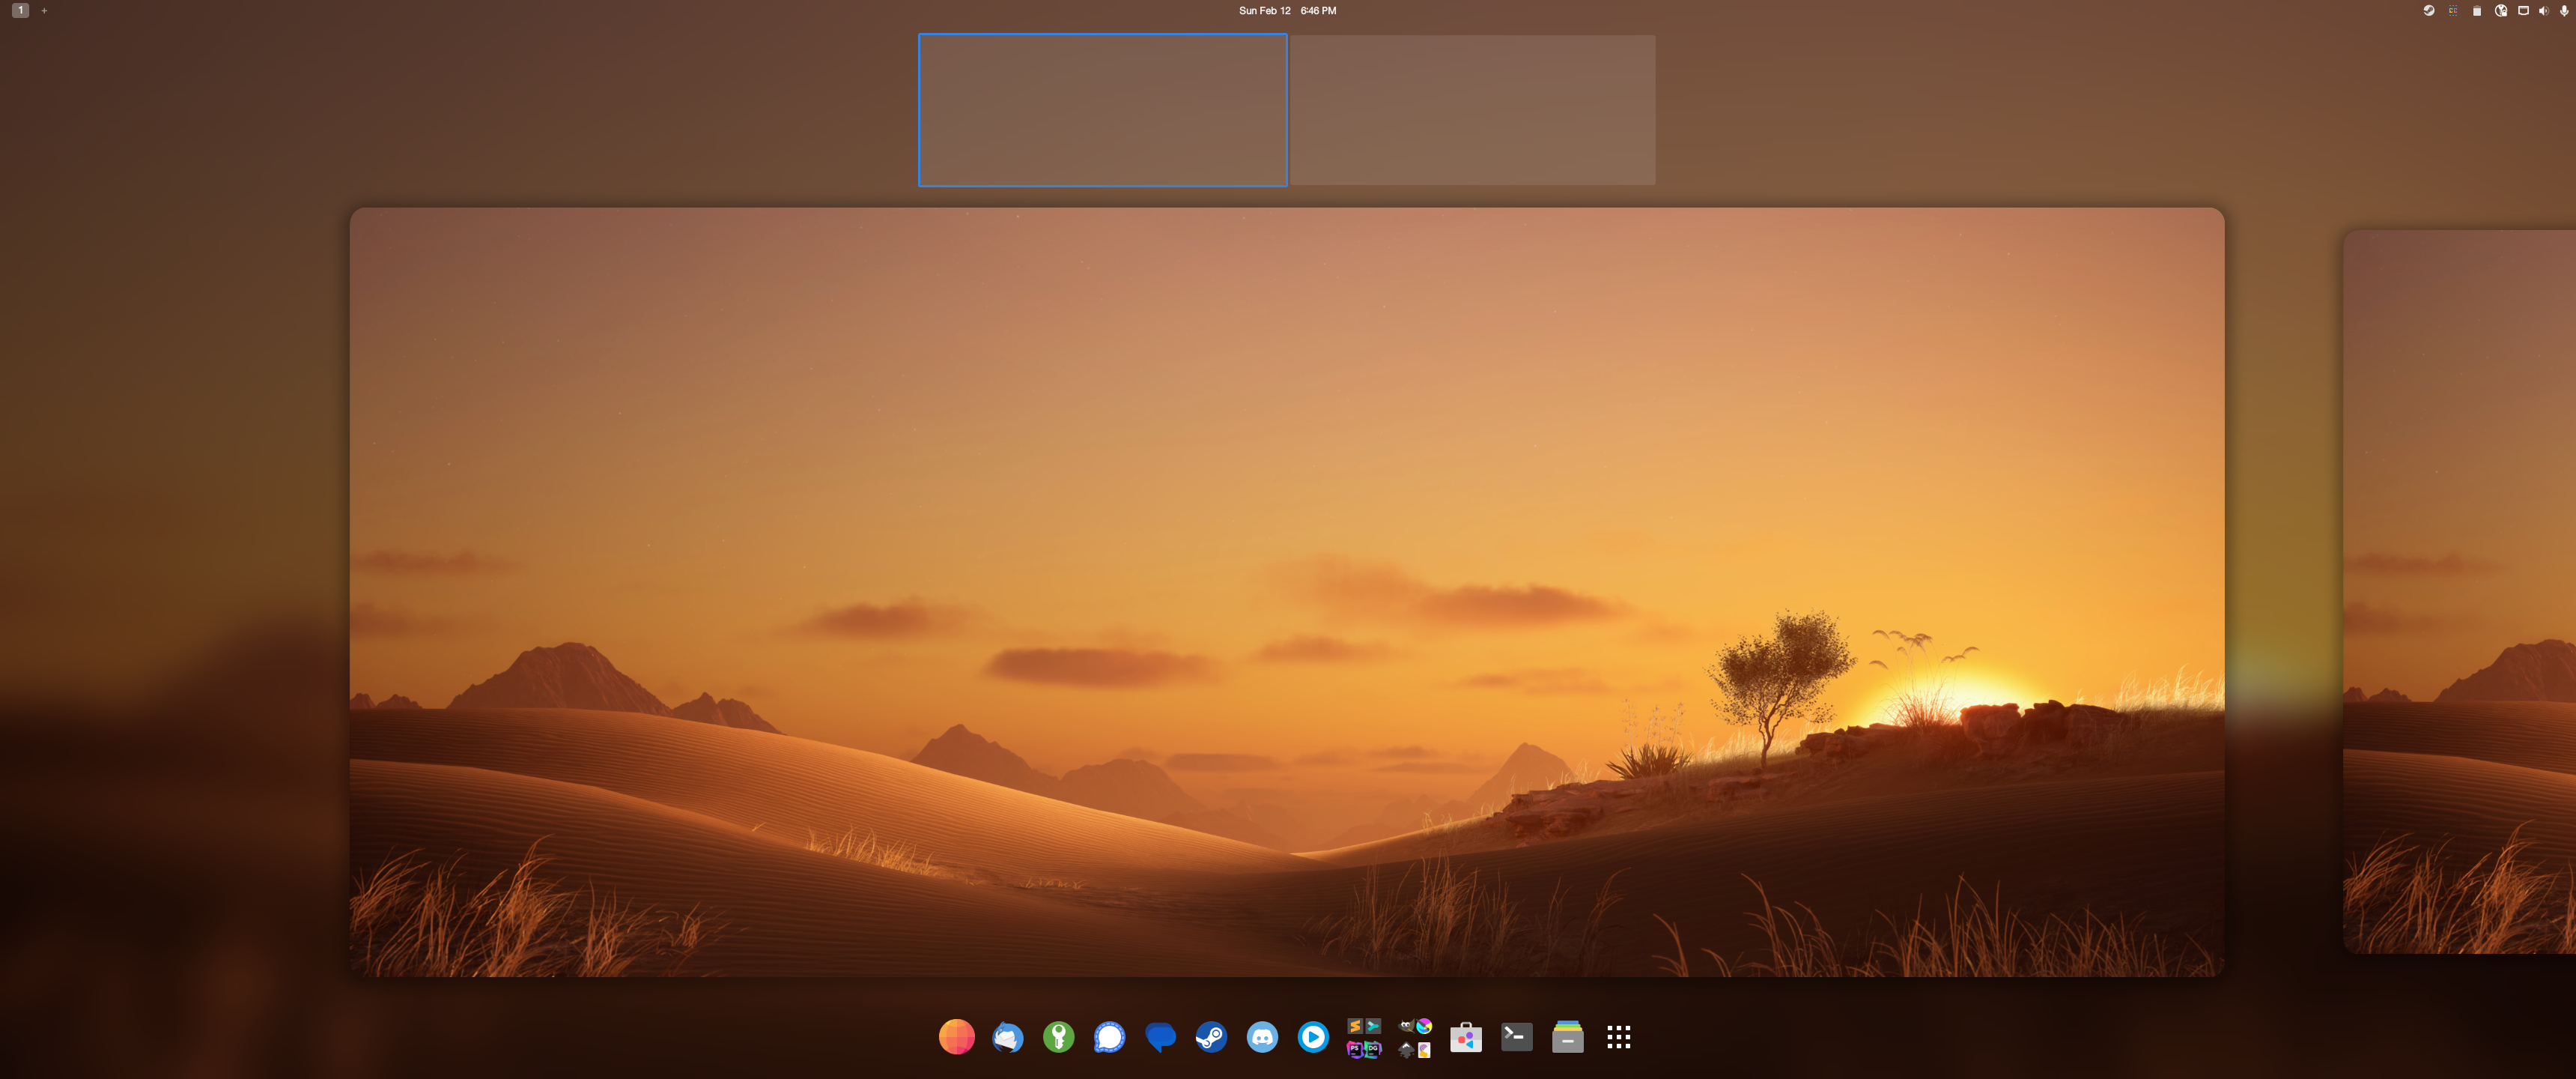Click the blue play button media app

click(x=1313, y=1037)
